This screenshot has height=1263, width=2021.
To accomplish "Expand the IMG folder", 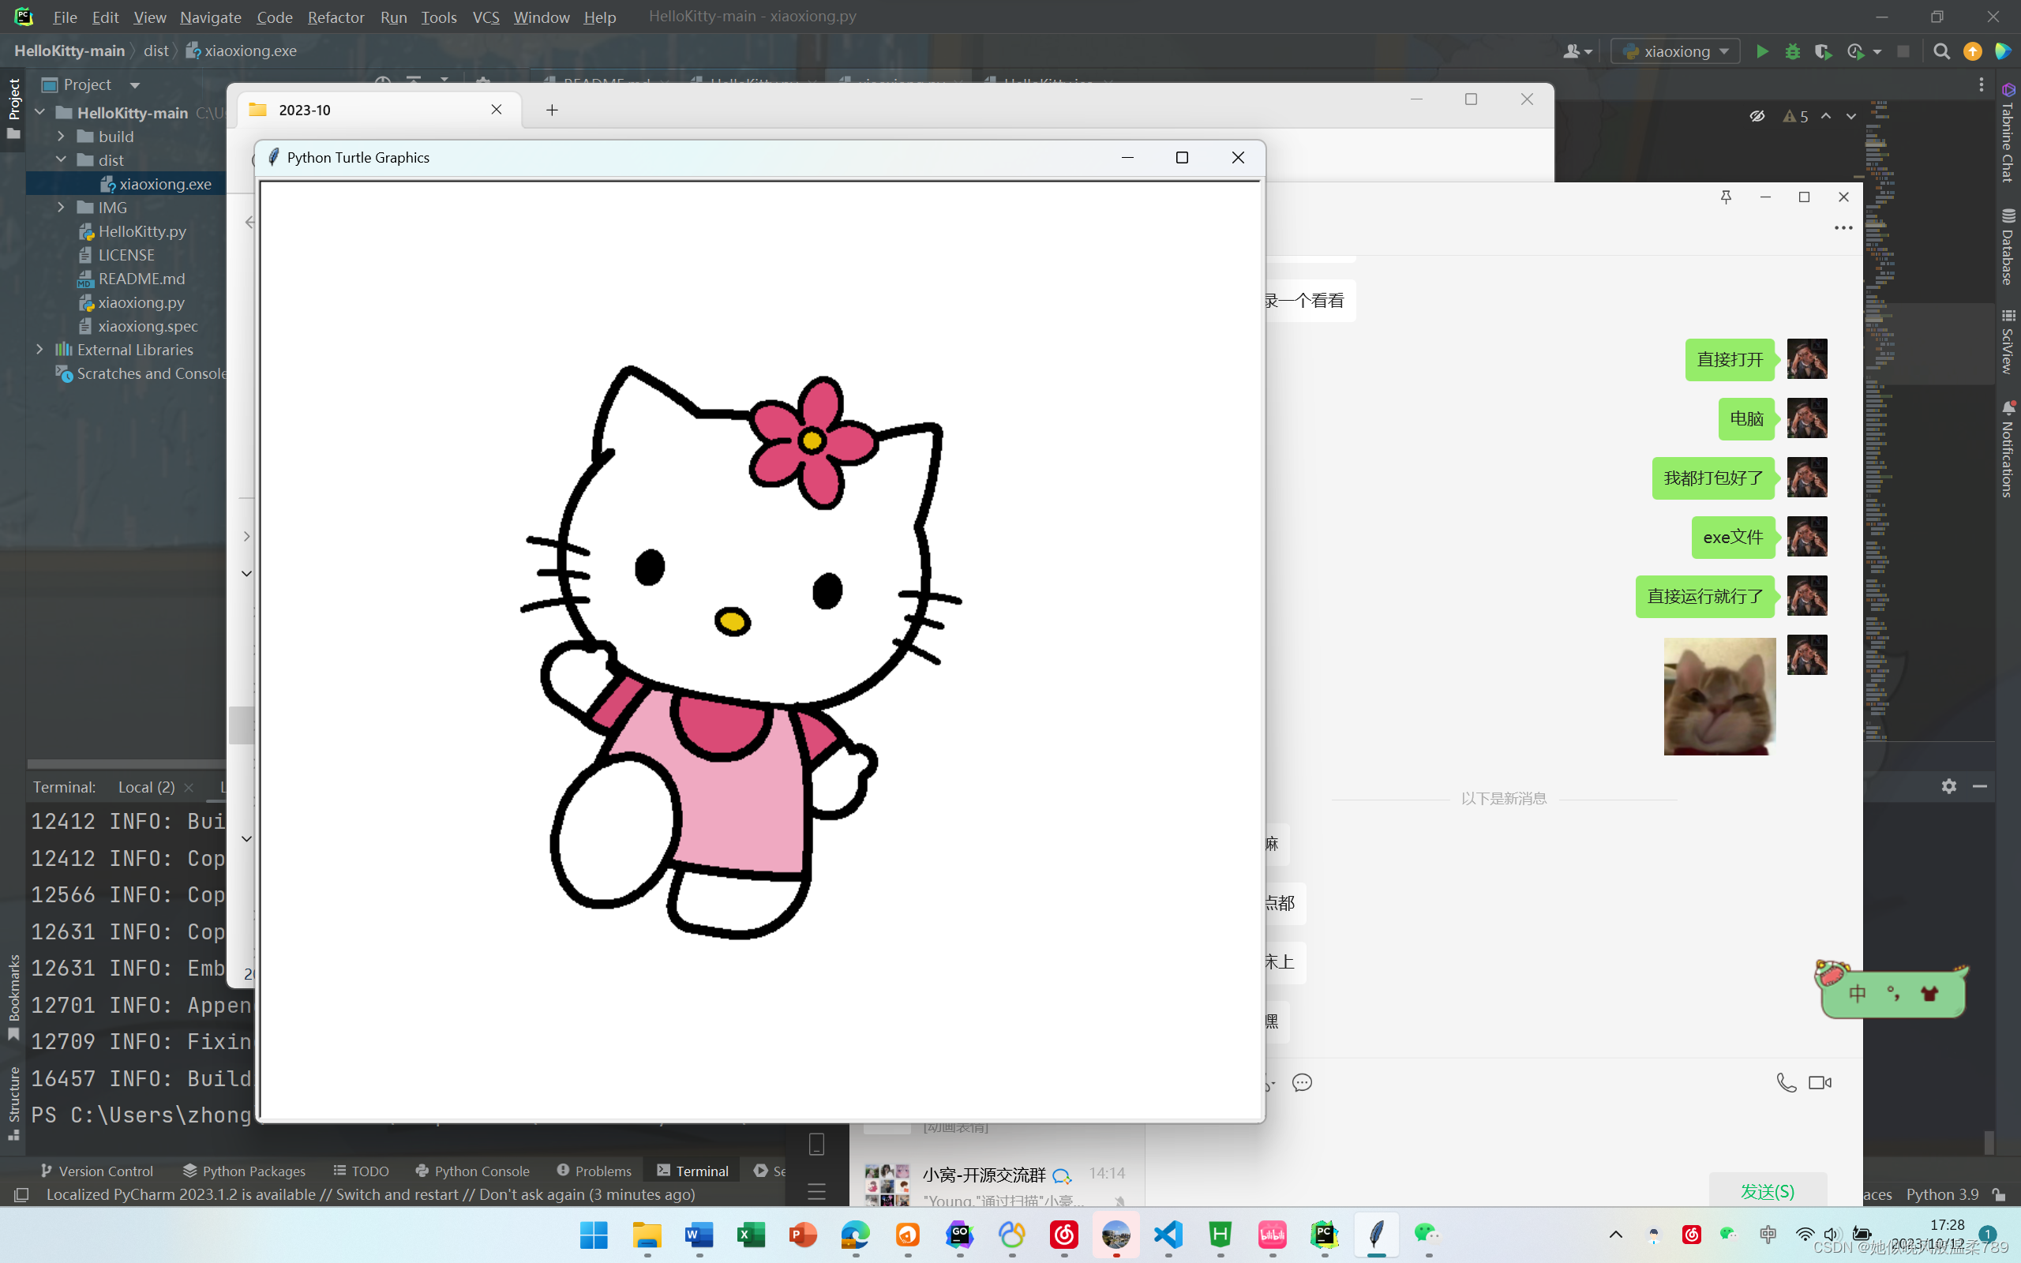I will click(61, 207).
